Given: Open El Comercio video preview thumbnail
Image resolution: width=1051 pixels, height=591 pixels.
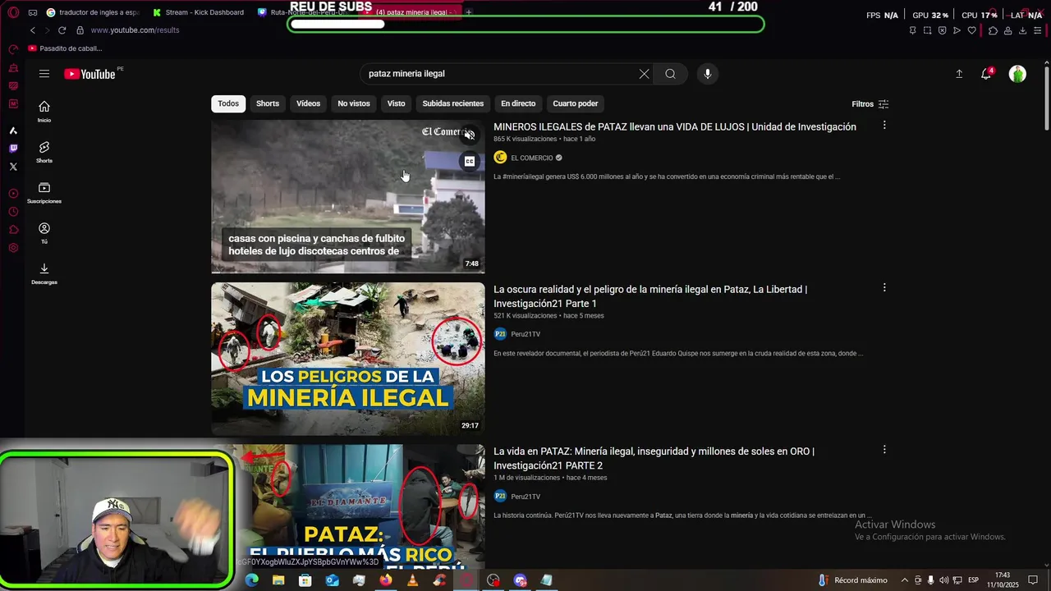Looking at the screenshot, I should click(348, 197).
